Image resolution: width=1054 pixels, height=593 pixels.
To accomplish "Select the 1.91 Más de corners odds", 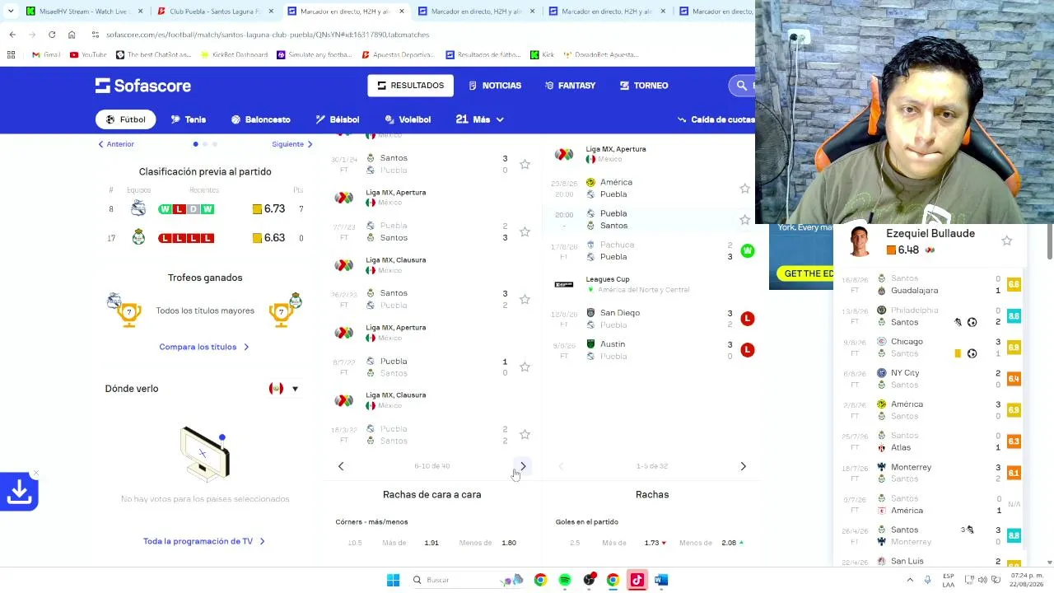I will pos(431,543).
